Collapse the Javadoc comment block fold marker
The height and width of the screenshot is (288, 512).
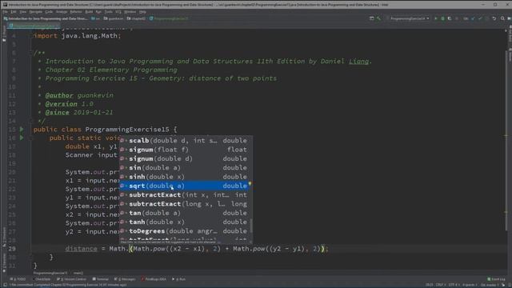32,53
